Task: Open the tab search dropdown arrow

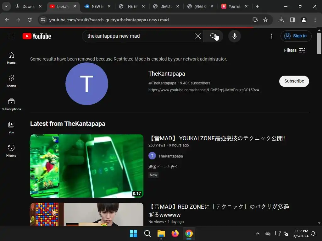Action: pos(6,6)
